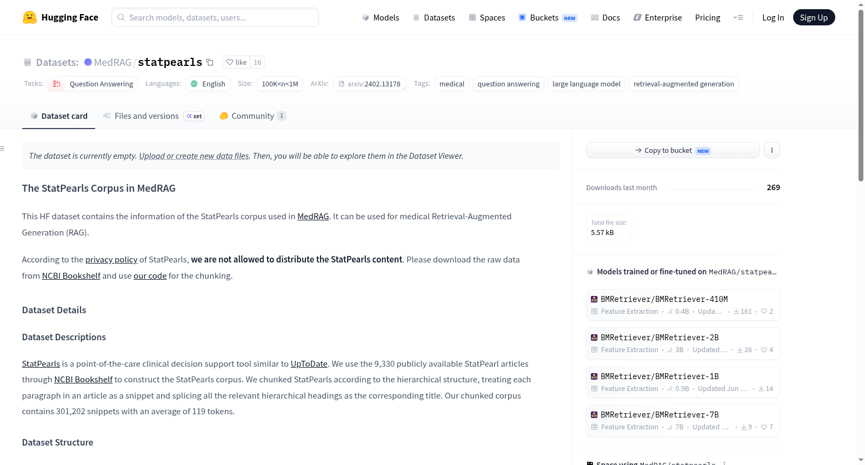The height and width of the screenshot is (465, 865).
Task: Open the Spaces menu item
Action: [x=487, y=17]
